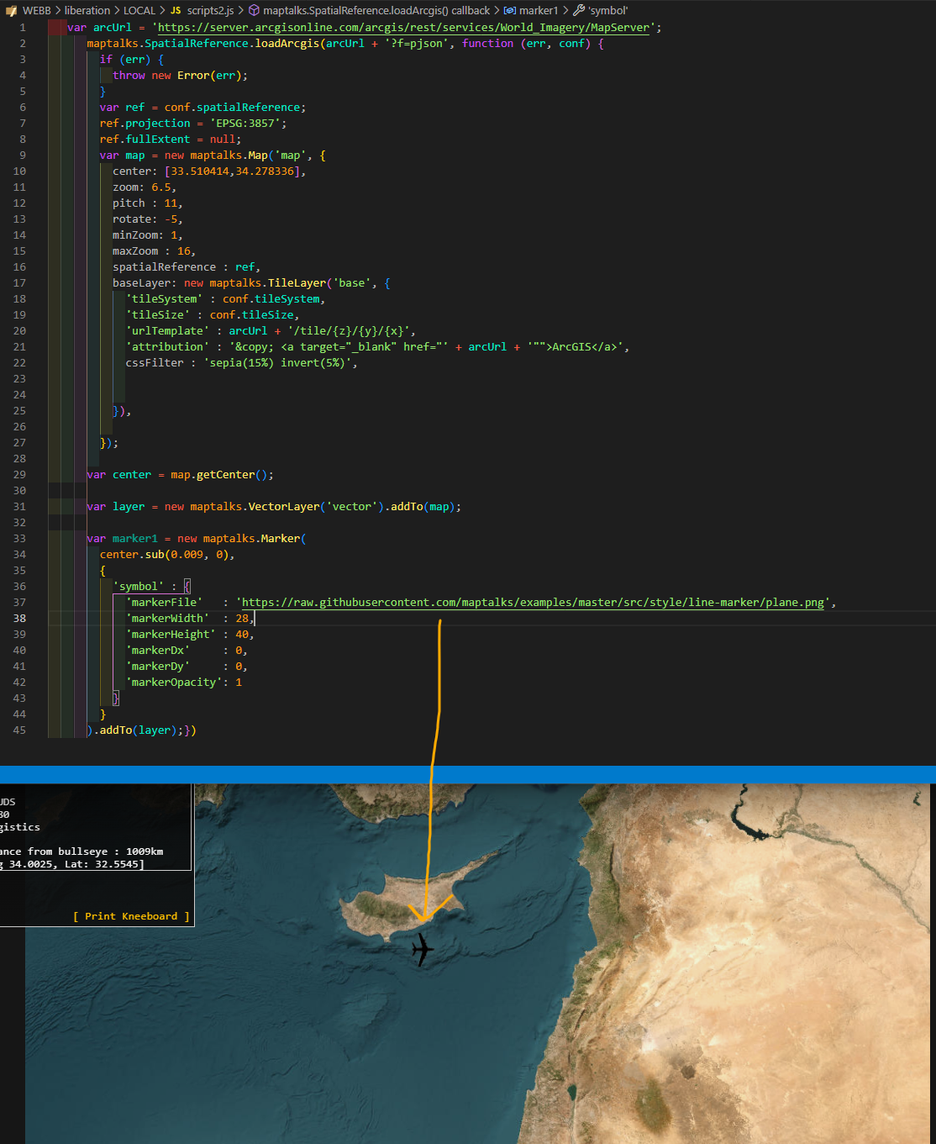Image resolution: width=936 pixels, height=1144 pixels.
Task: Open the liberation breadcrumb dropdown
Action: coord(89,10)
